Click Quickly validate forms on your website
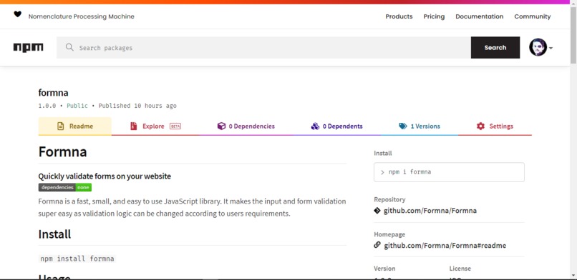577x280 pixels. (105, 176)
